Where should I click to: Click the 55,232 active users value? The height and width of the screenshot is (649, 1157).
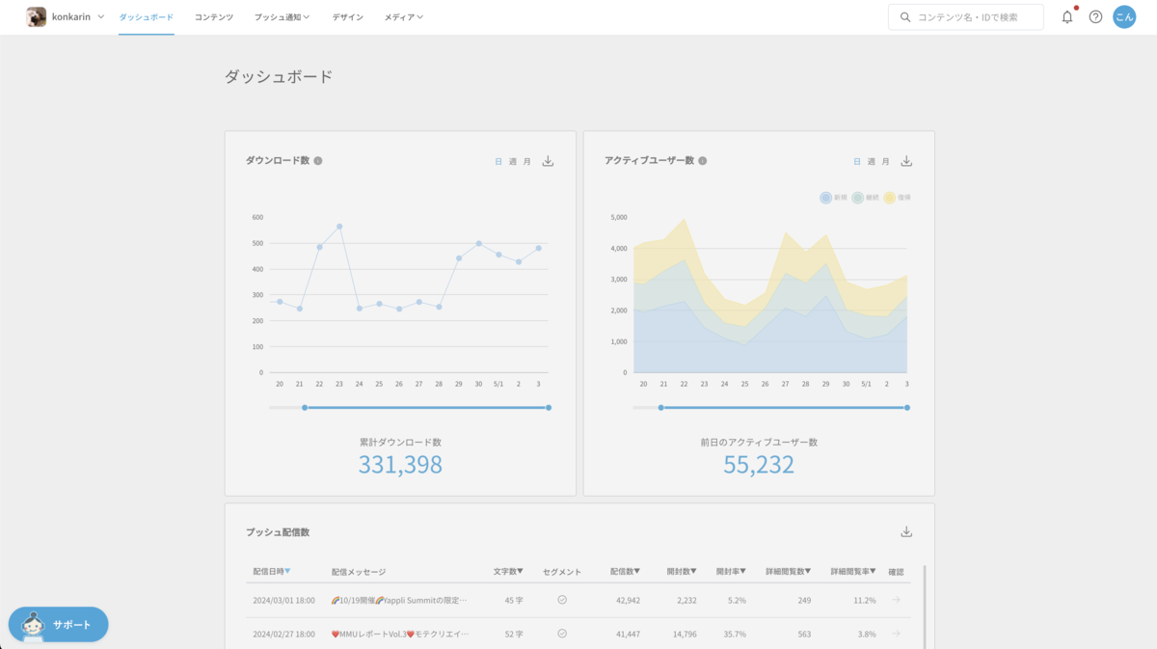pos(759,465)
